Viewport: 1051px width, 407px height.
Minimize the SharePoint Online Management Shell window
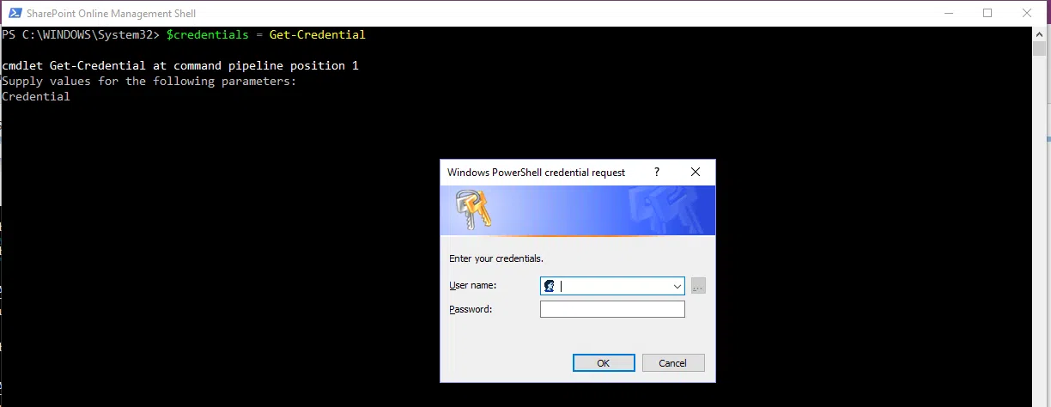[x=948, y=13]
